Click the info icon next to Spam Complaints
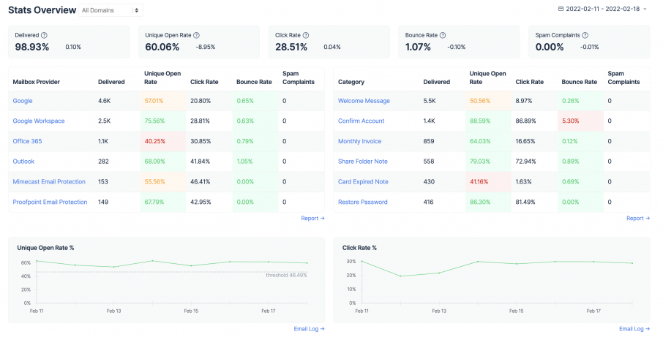This screenshot has width=663, height=337. click(585, 35)
